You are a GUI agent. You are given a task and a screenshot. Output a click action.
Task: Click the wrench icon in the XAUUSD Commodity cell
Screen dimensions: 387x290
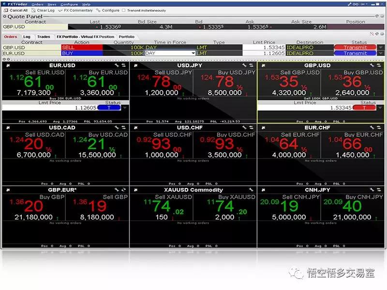pos(251,190)
